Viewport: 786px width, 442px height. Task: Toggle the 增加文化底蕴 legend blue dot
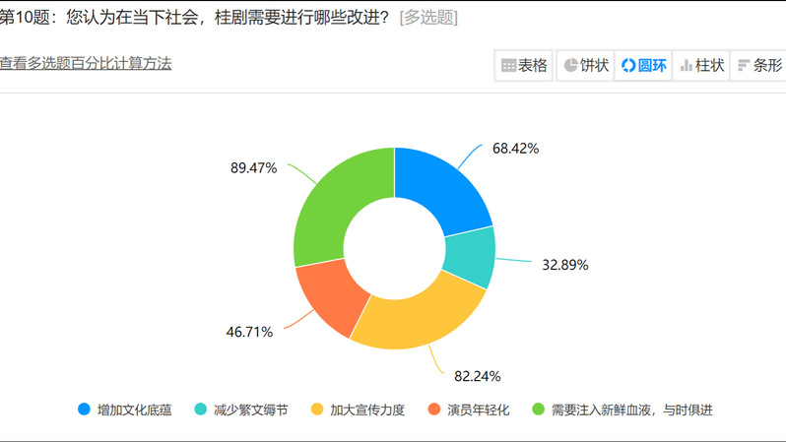[85, 409]
